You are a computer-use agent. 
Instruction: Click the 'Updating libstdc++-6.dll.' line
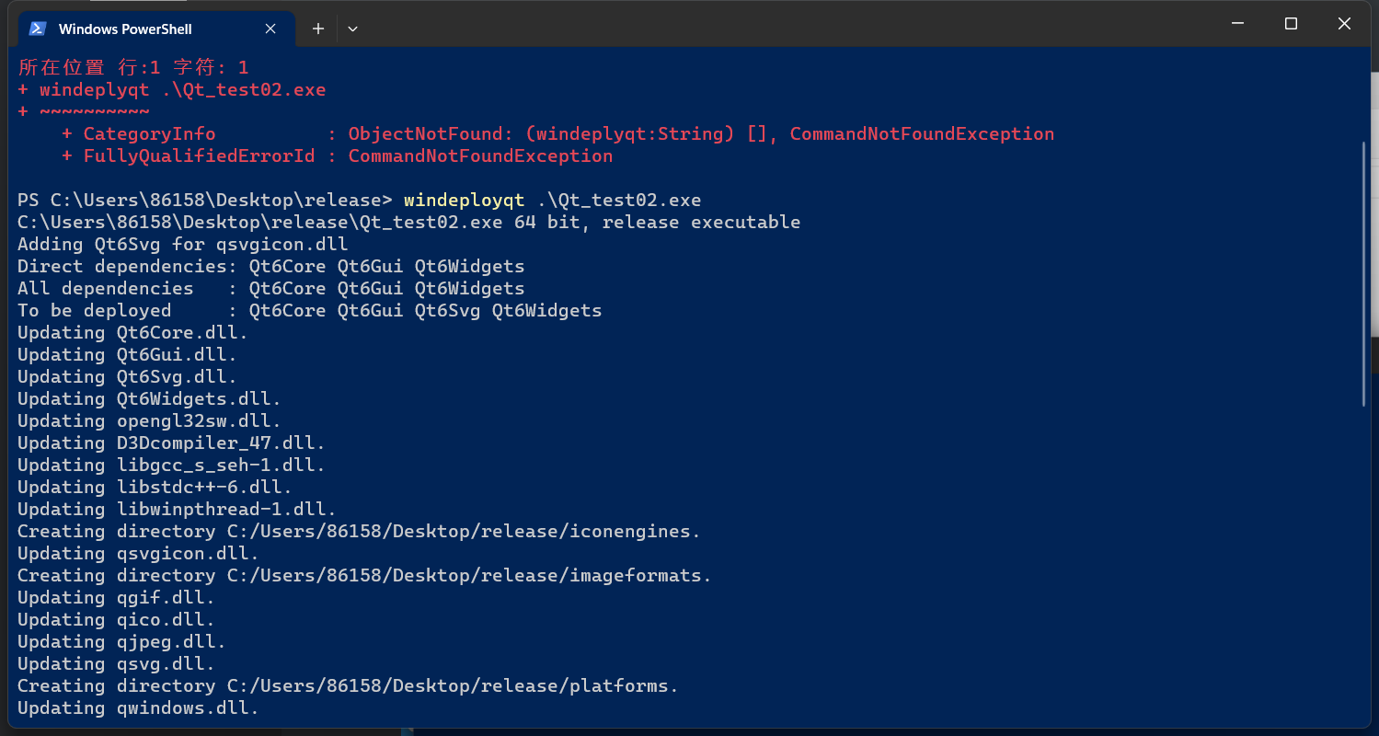point(155,487)
